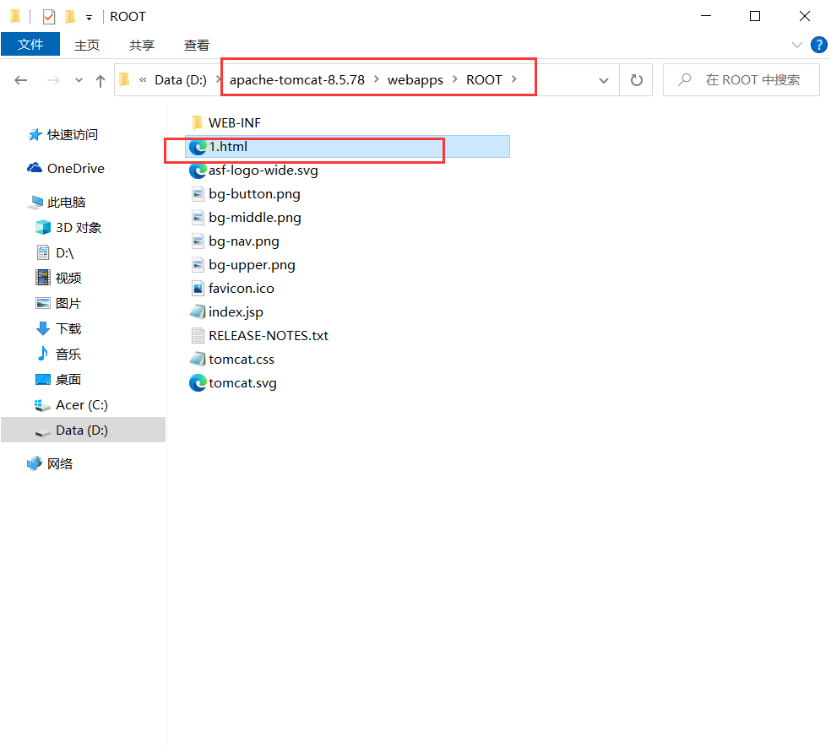
Task: Click the New Folder icon in quick access toolbar
Action: click(70, 17)
